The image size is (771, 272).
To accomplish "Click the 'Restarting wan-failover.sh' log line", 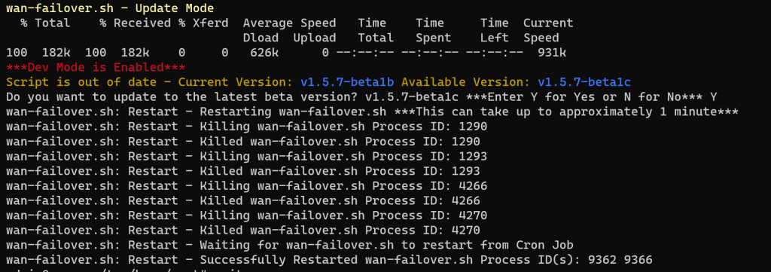I will click(372, 112).
